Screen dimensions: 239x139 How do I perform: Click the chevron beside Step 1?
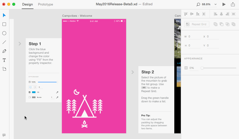pos(20,44)
